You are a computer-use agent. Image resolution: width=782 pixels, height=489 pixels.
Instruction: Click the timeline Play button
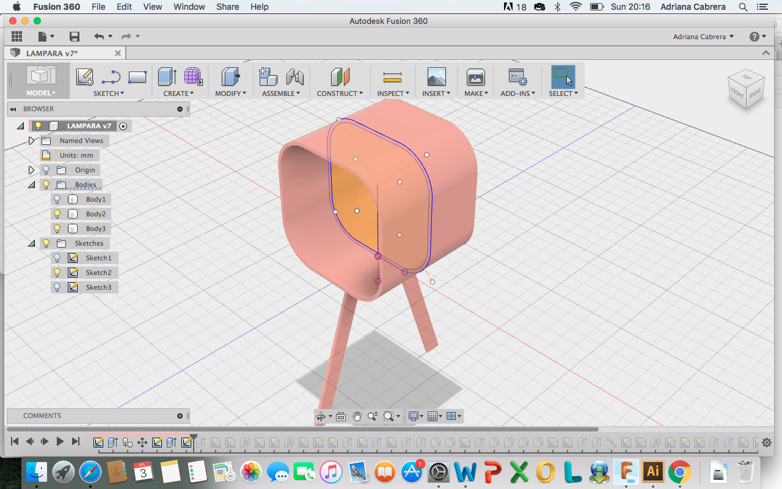pos(60,441)
